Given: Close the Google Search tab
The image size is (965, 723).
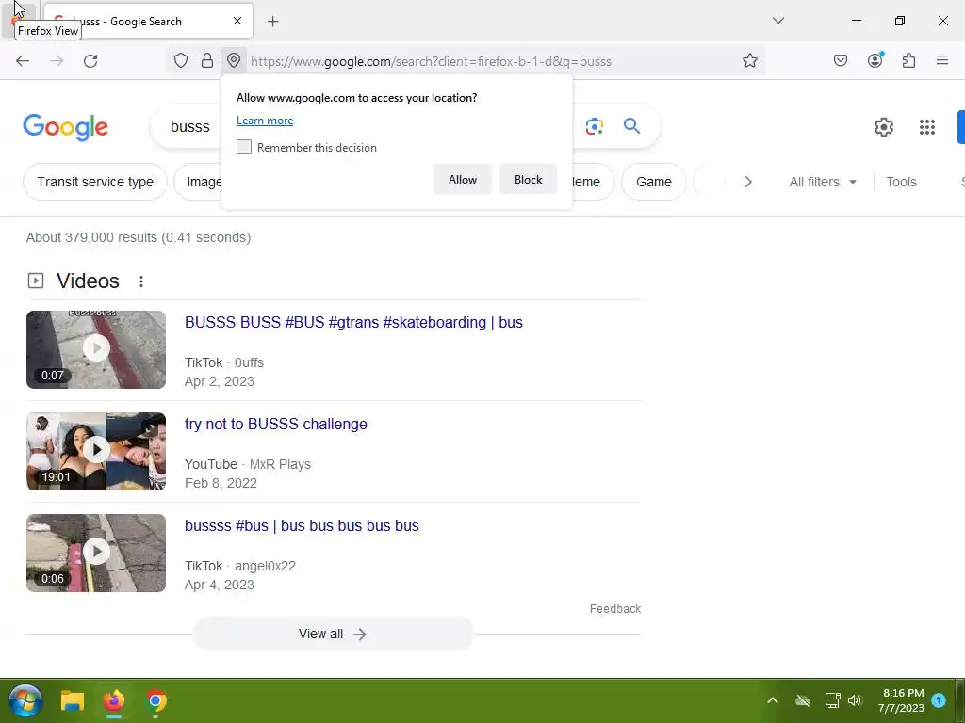Looking at the screenshot, I should 237,21.
